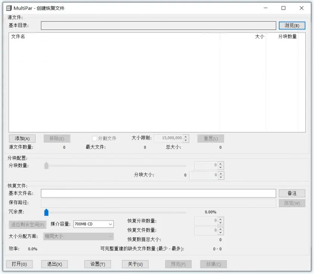
Task: Click the 备注 comment button
Action: coord(292,193)
